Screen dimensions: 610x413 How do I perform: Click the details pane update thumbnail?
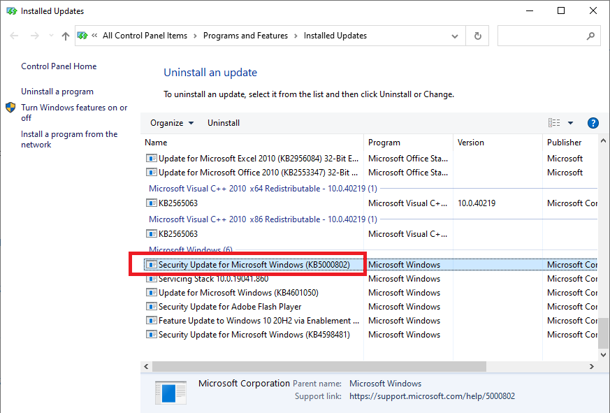click(x=170, y=392)
